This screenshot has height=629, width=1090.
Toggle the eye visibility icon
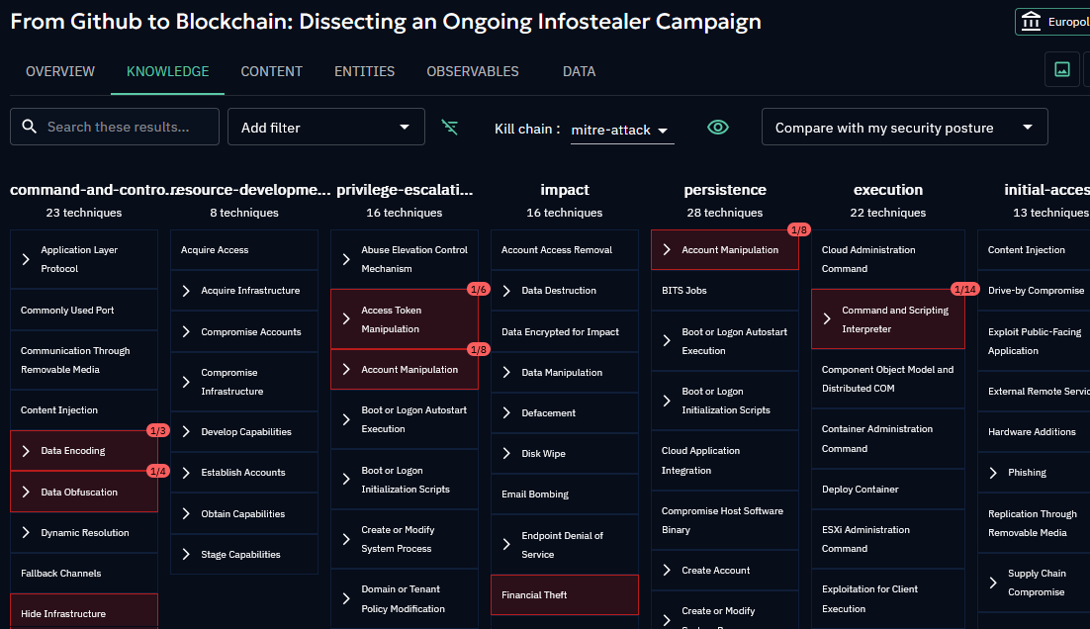718,128
